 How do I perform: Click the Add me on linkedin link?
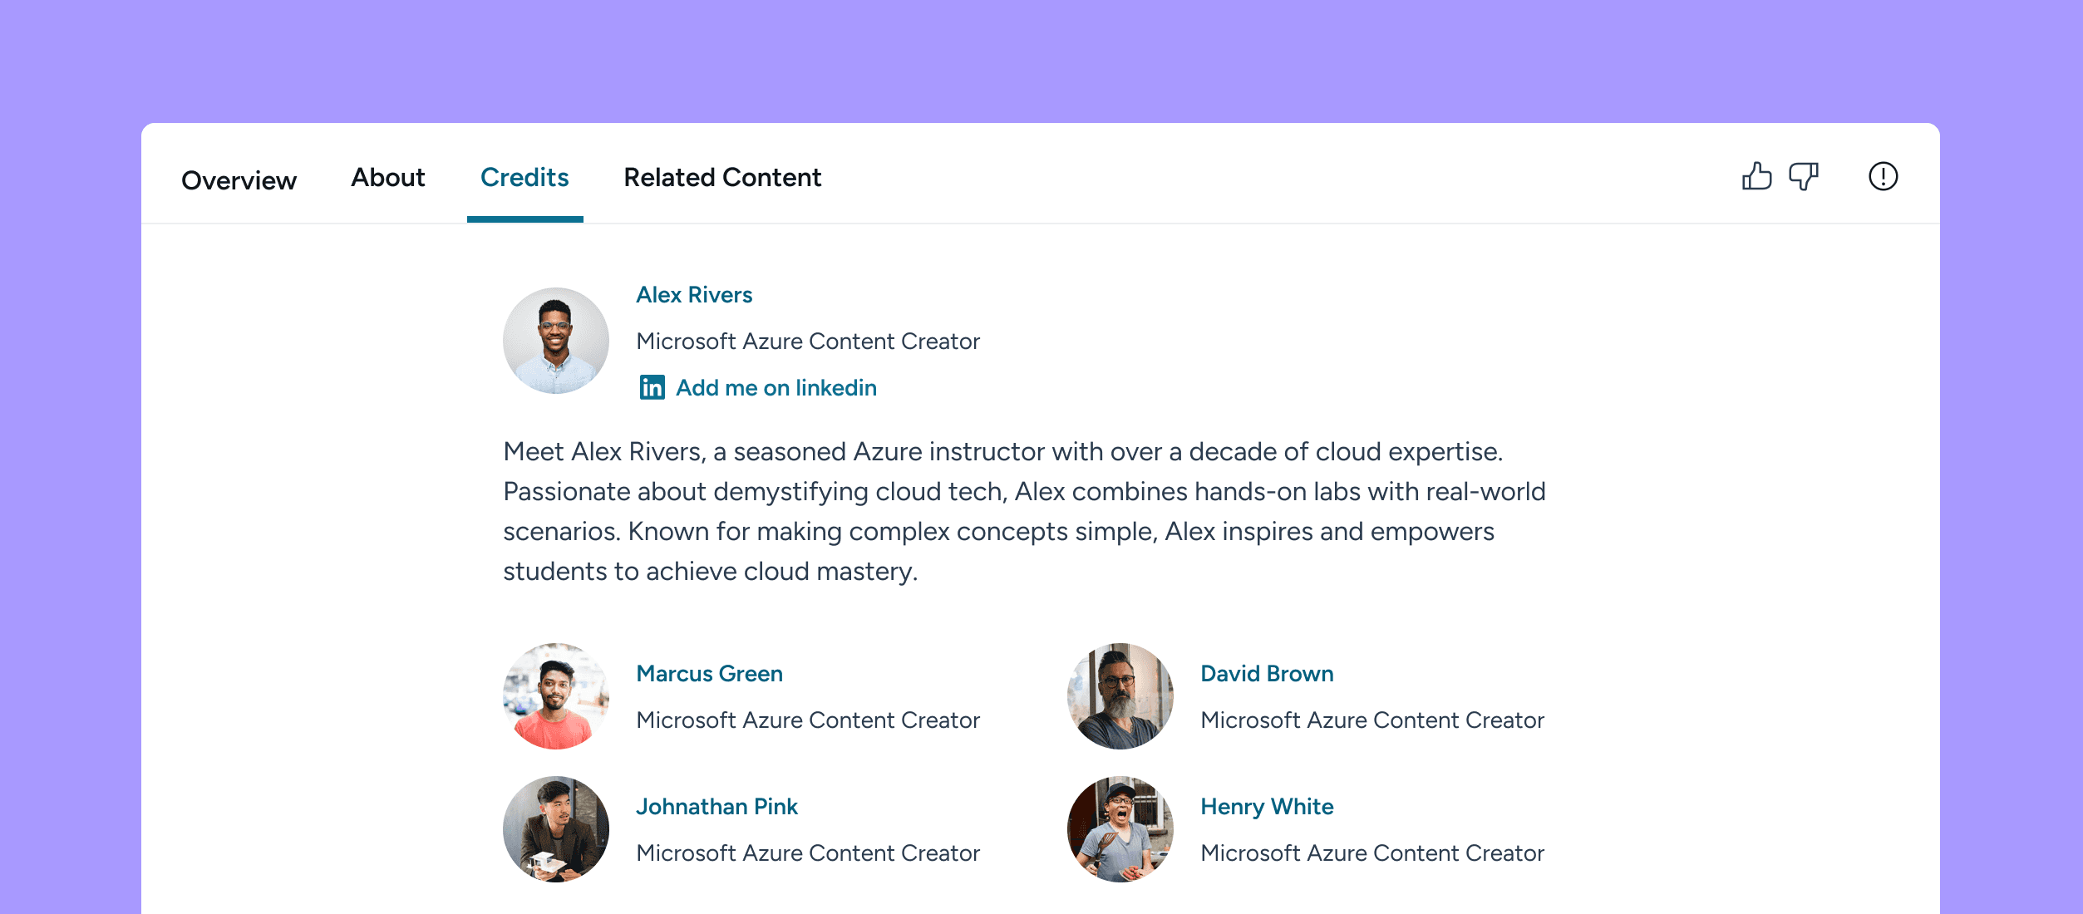[776, 388]
